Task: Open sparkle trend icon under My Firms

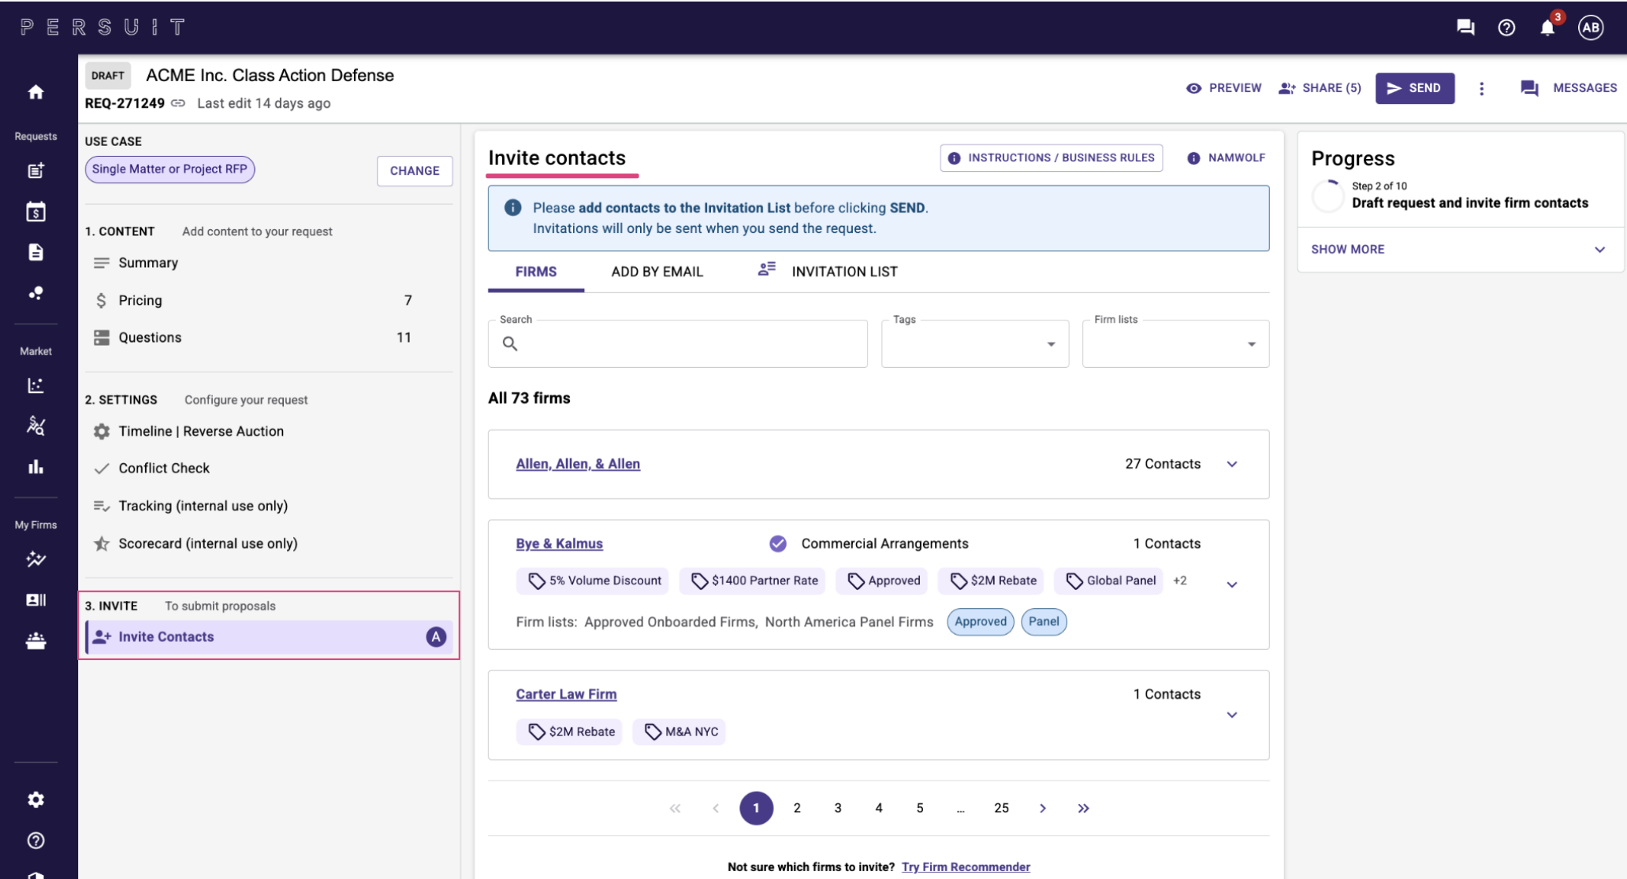Action: click(x=35, y=559)
